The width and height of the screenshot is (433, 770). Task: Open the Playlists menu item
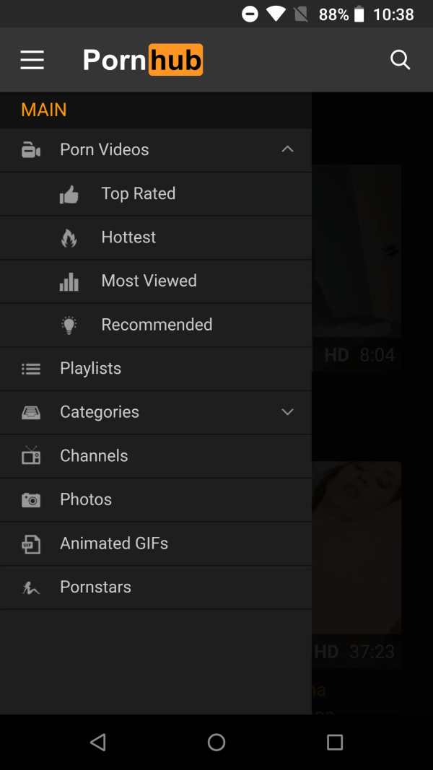pos(156,369)
